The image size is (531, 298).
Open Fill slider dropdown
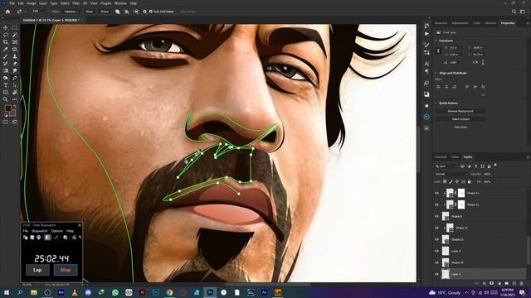point(494,182)
